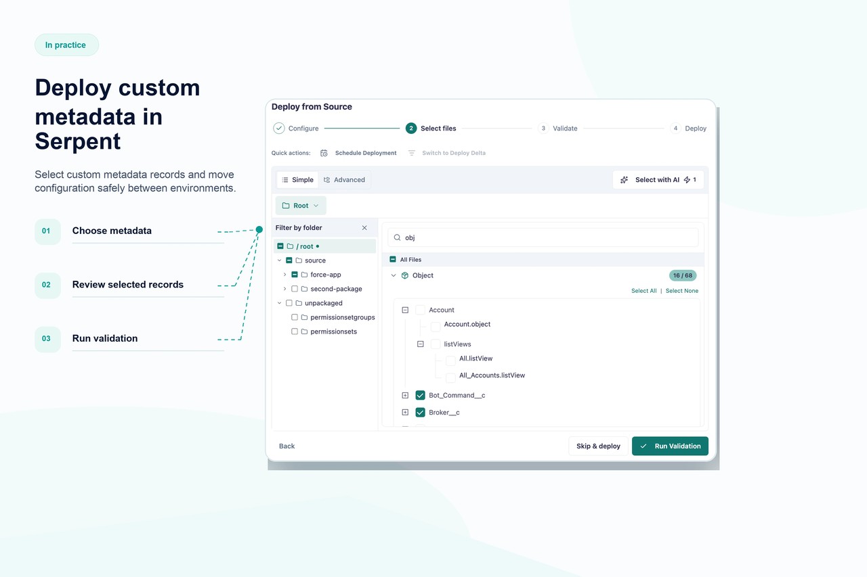
Task: Collapse the Account tree node
Action: point(405,310)
